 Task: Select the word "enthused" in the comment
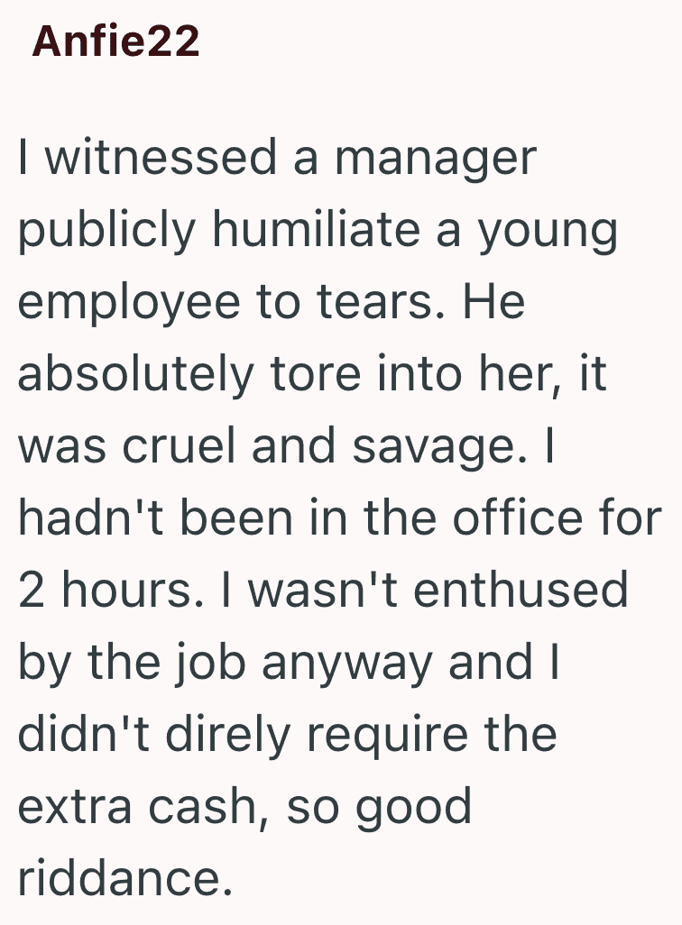coord(521,590)
